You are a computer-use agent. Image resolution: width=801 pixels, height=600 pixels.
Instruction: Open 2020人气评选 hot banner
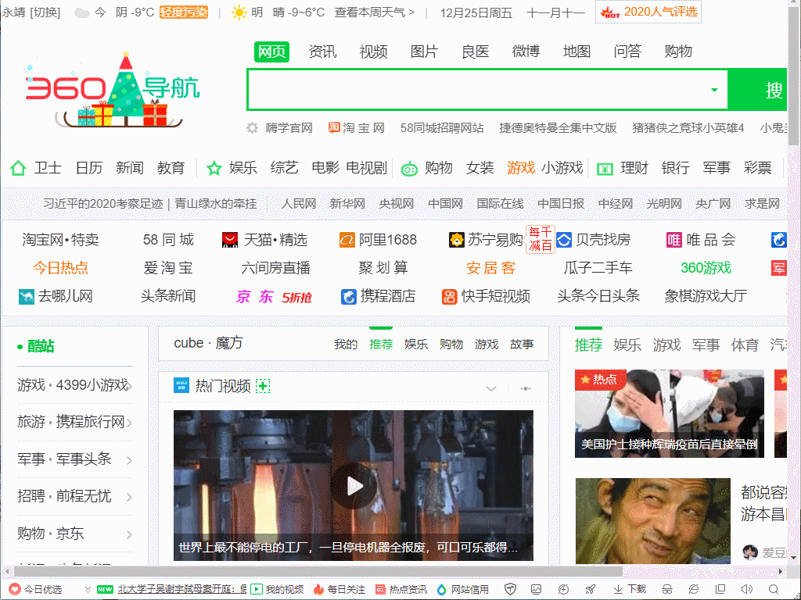[648, 12]
